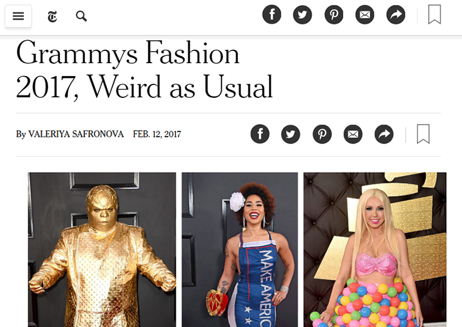Tweet the article from the byline row
This screenshot has width=462, height=327.
point(291,134)
